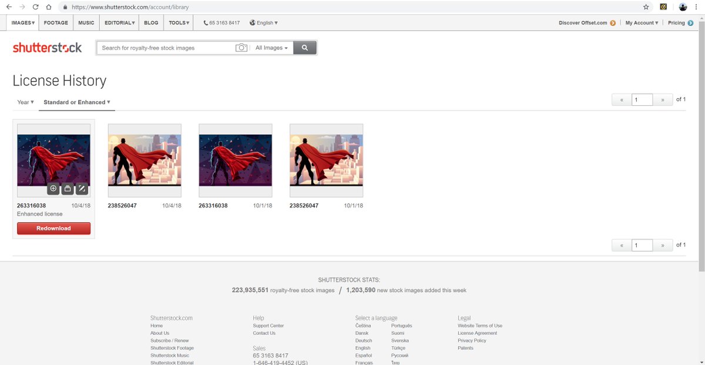Image resolution: width=705 pixels, height=365 pixels.
Task: Select Svenska in the language list
Action: (400, 341)
